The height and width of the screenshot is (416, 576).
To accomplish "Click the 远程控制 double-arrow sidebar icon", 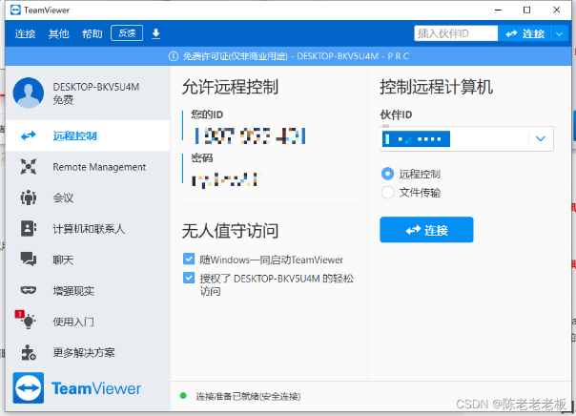I will [29, 135].
